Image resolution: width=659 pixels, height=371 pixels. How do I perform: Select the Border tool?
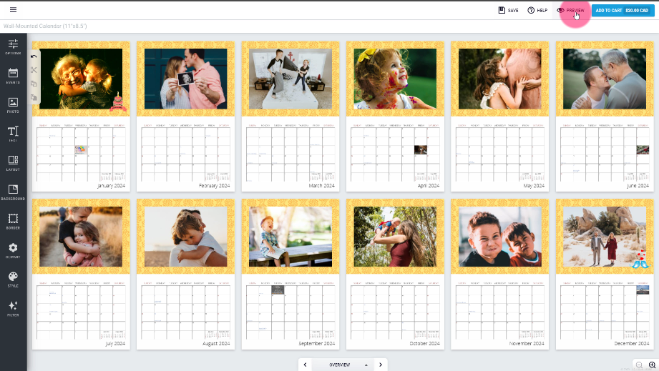coord(13,221)
